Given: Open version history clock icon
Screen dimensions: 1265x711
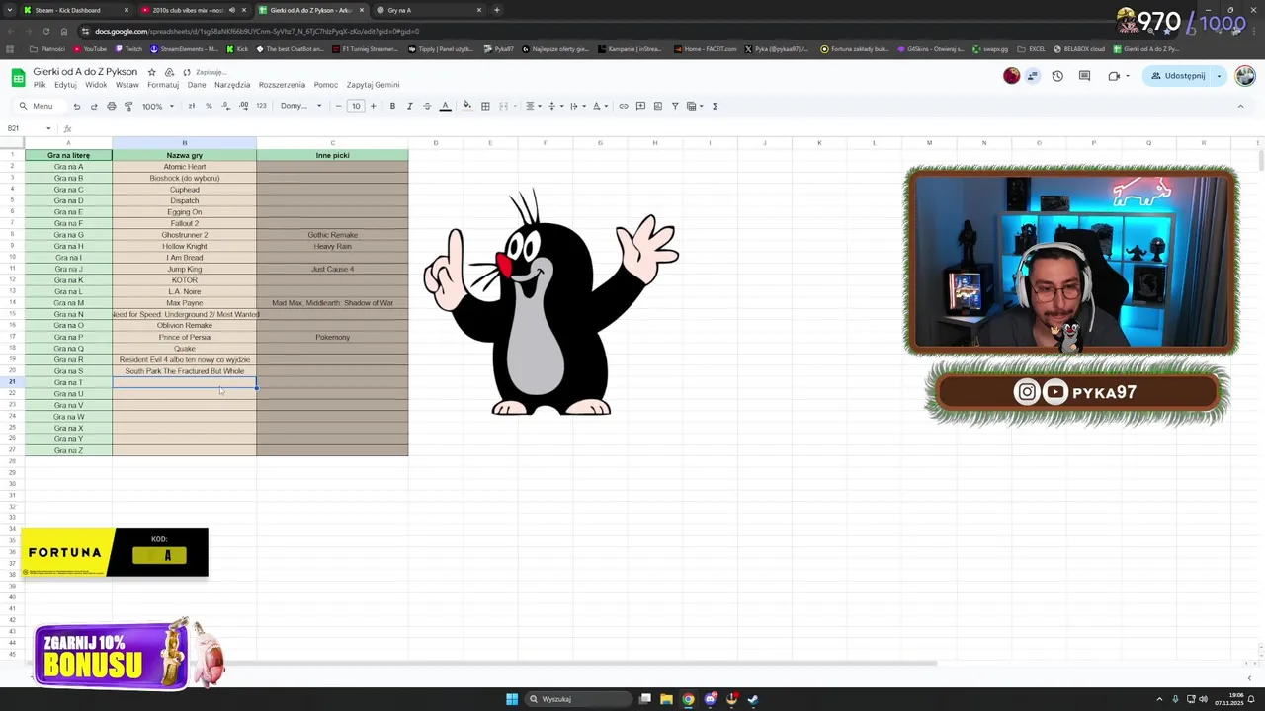Looking at the screenshot, I should pyautogui.click(x=1057, y=76).
